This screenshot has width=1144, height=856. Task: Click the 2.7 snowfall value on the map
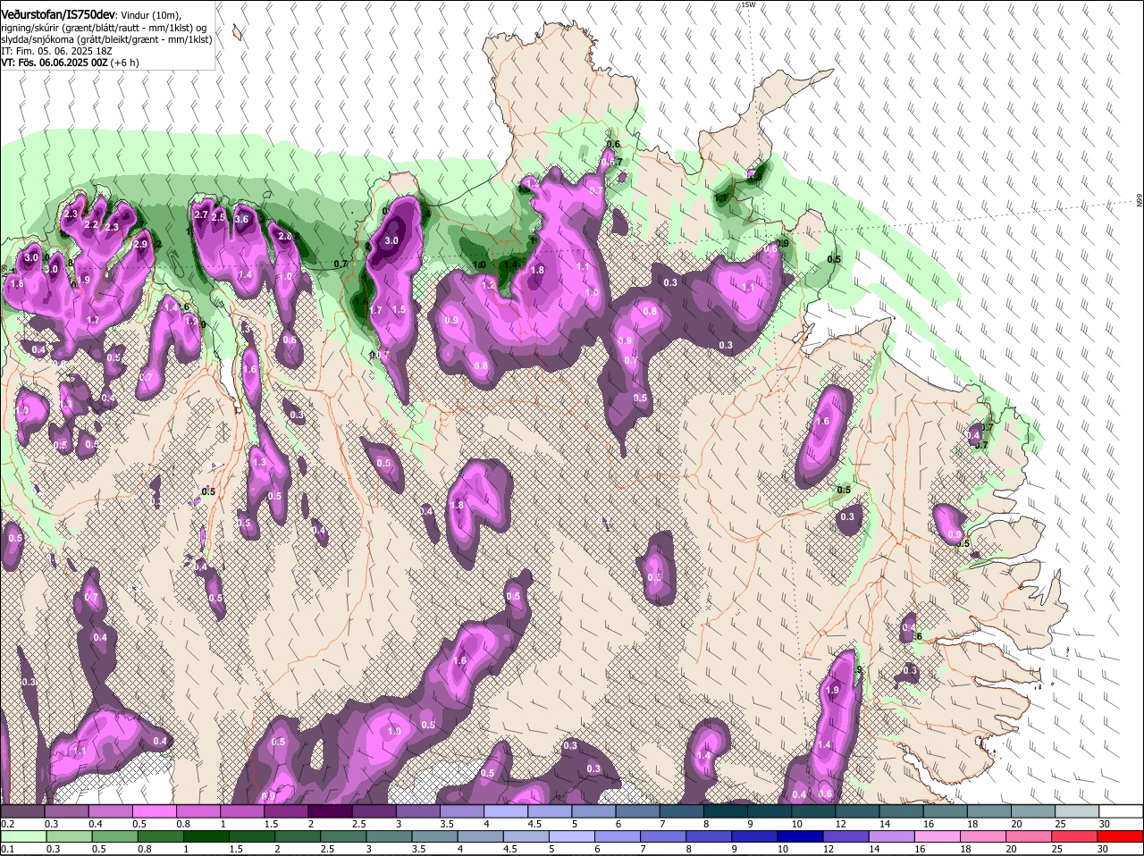201,214
